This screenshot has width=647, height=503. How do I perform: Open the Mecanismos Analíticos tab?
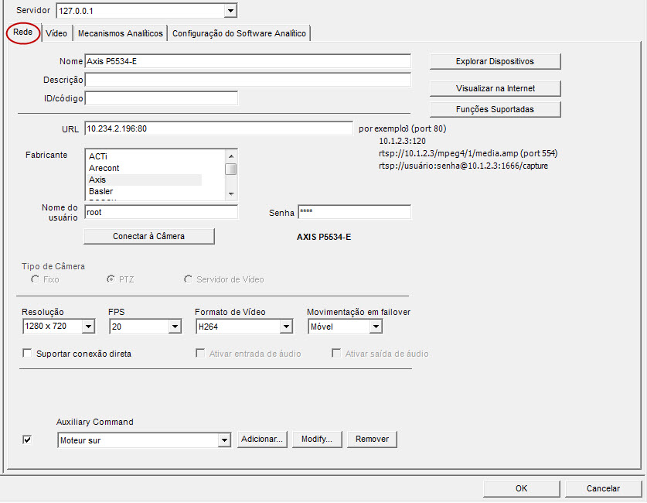pos(120,33)
